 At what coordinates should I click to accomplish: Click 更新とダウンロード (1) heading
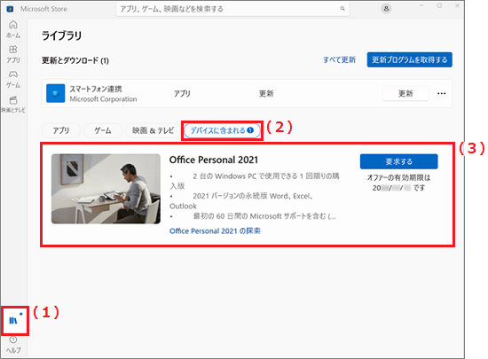point(75,60)
